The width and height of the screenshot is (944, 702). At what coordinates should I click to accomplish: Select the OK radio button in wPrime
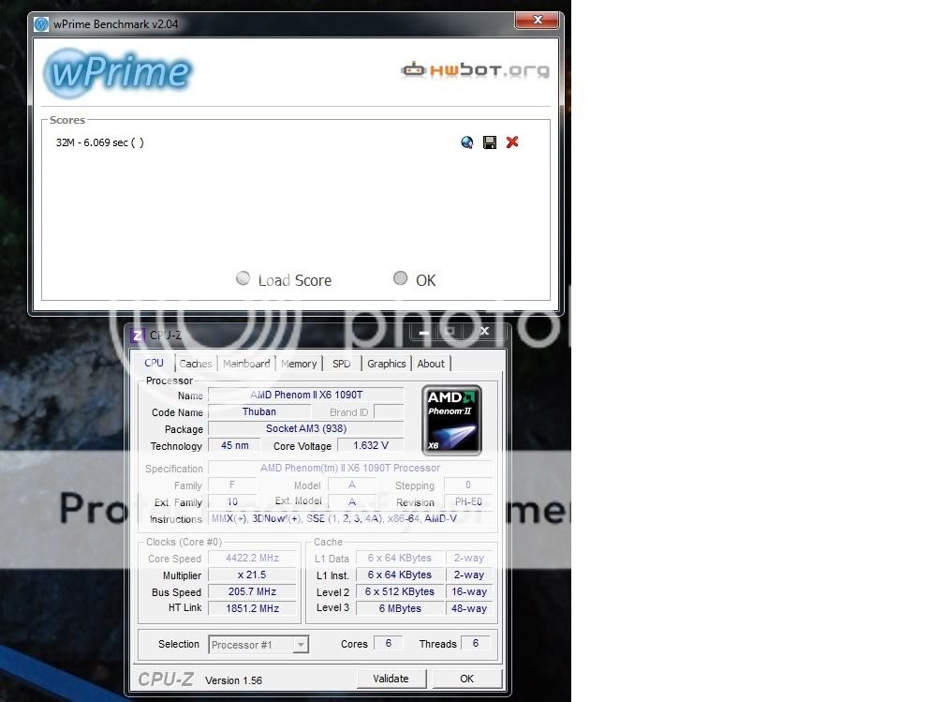[x=400, y=278]
